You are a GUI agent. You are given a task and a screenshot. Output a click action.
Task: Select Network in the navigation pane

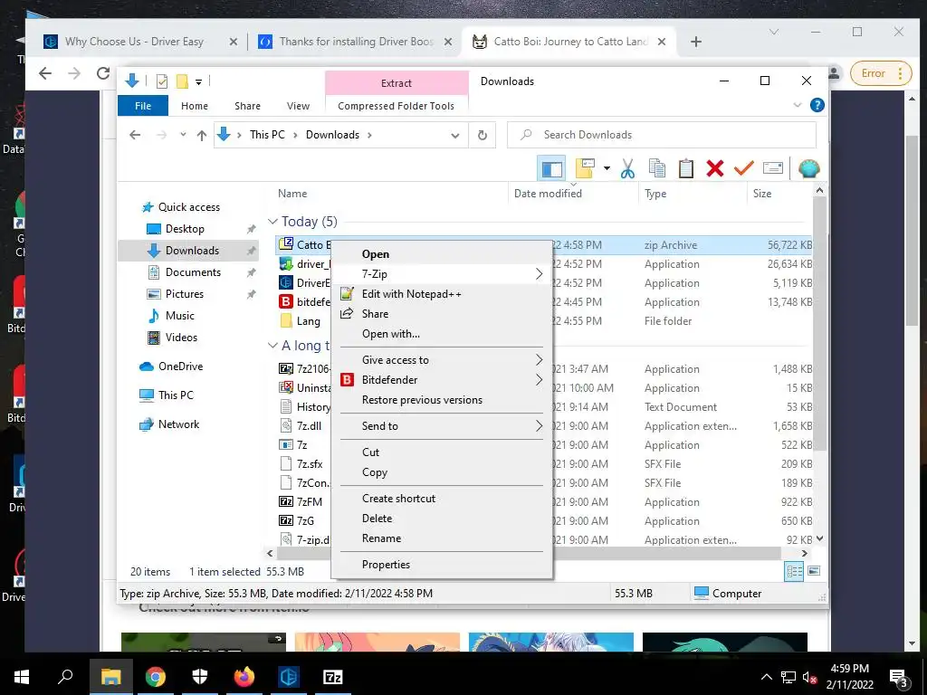178,424
